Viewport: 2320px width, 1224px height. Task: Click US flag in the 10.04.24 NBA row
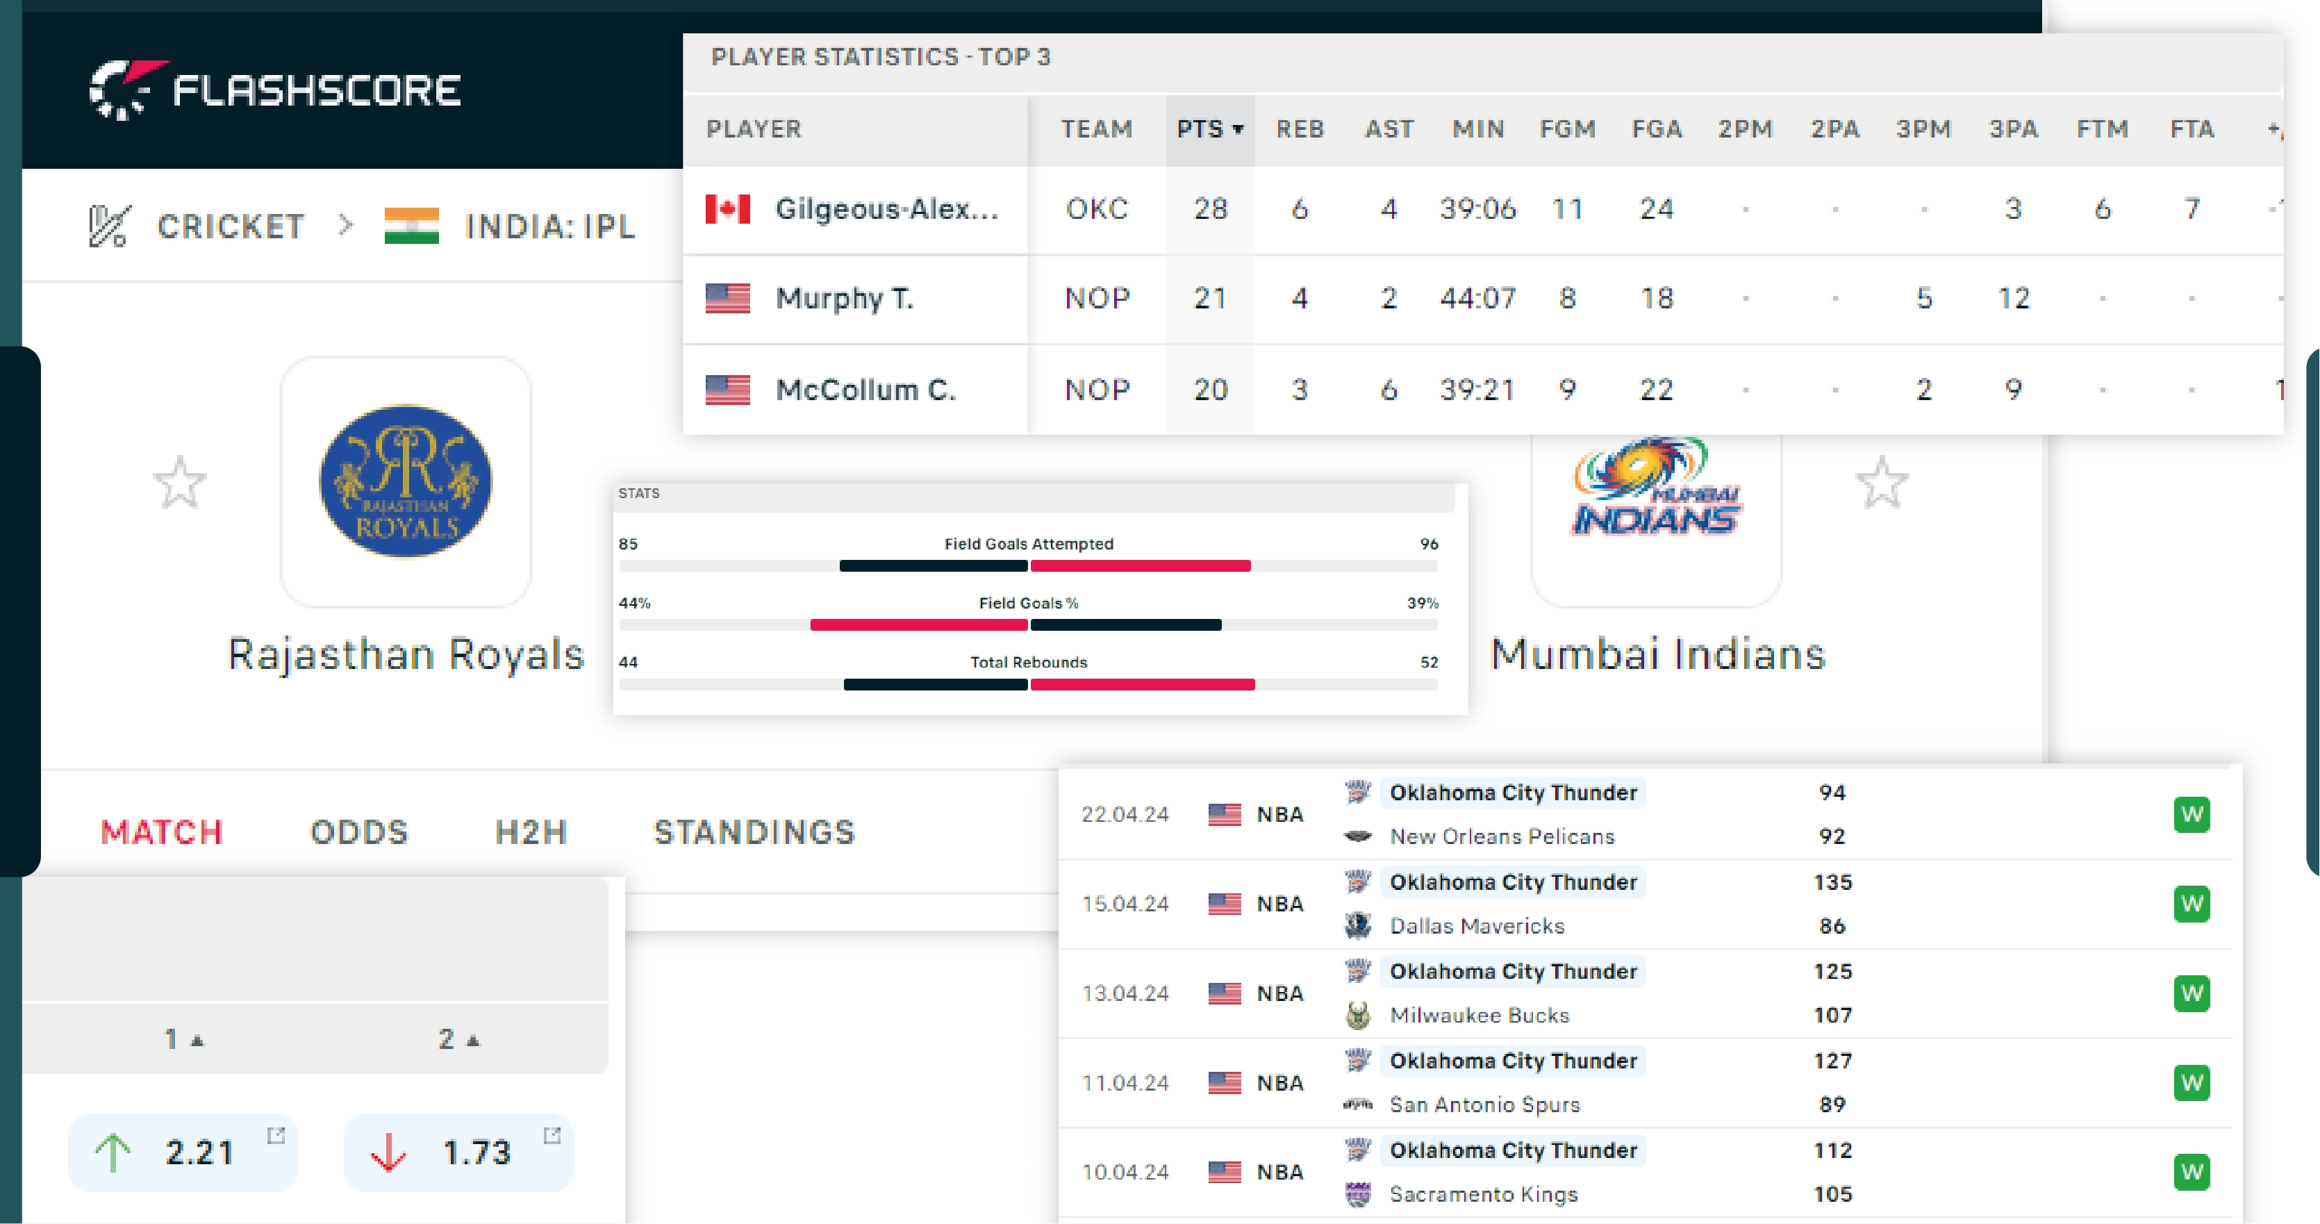click(x=1225, y=1172)
